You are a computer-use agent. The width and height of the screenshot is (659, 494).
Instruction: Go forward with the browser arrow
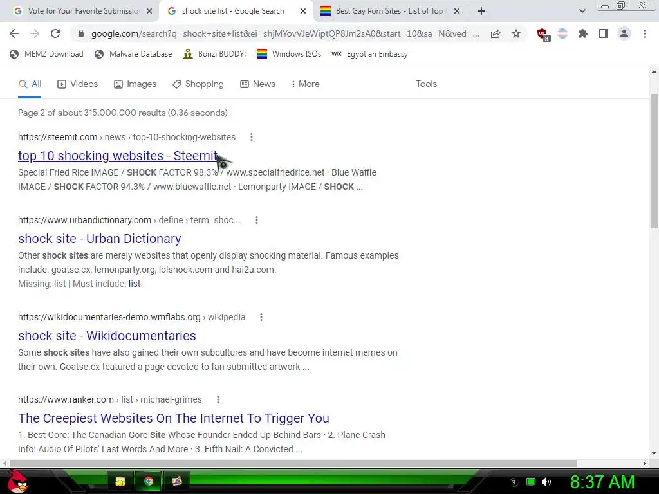click(35, 33)
